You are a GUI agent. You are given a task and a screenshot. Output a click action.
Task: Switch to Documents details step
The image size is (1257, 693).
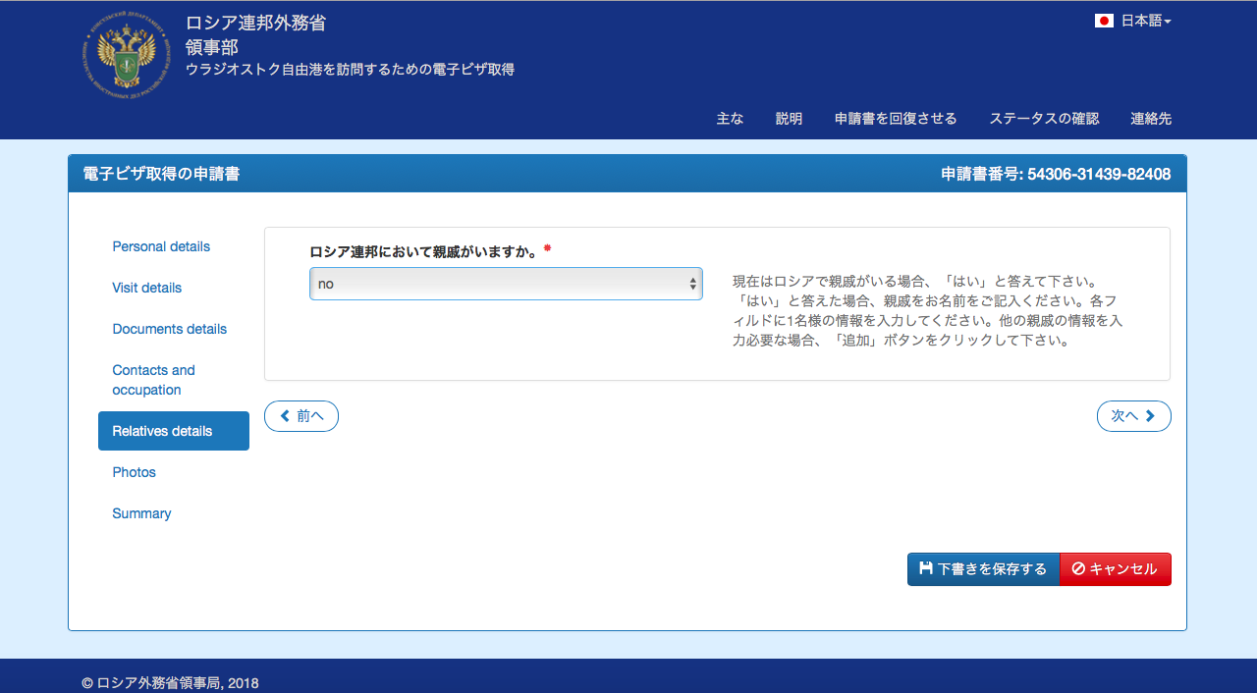point(169,329)
